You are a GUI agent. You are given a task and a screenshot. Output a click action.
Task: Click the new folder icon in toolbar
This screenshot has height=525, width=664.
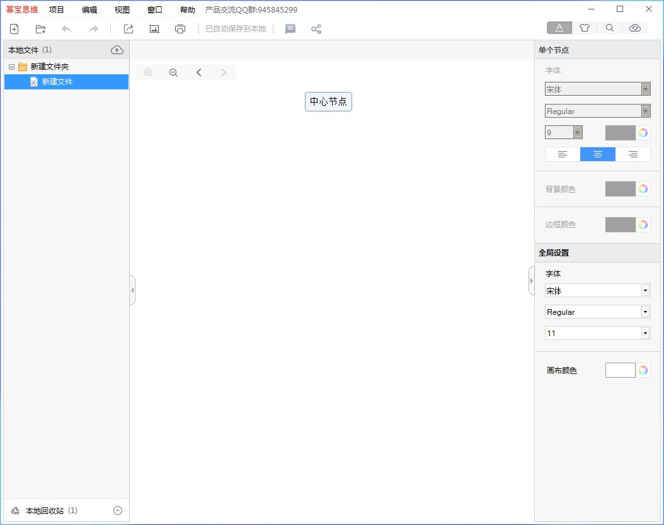click(x=41, y=29)
